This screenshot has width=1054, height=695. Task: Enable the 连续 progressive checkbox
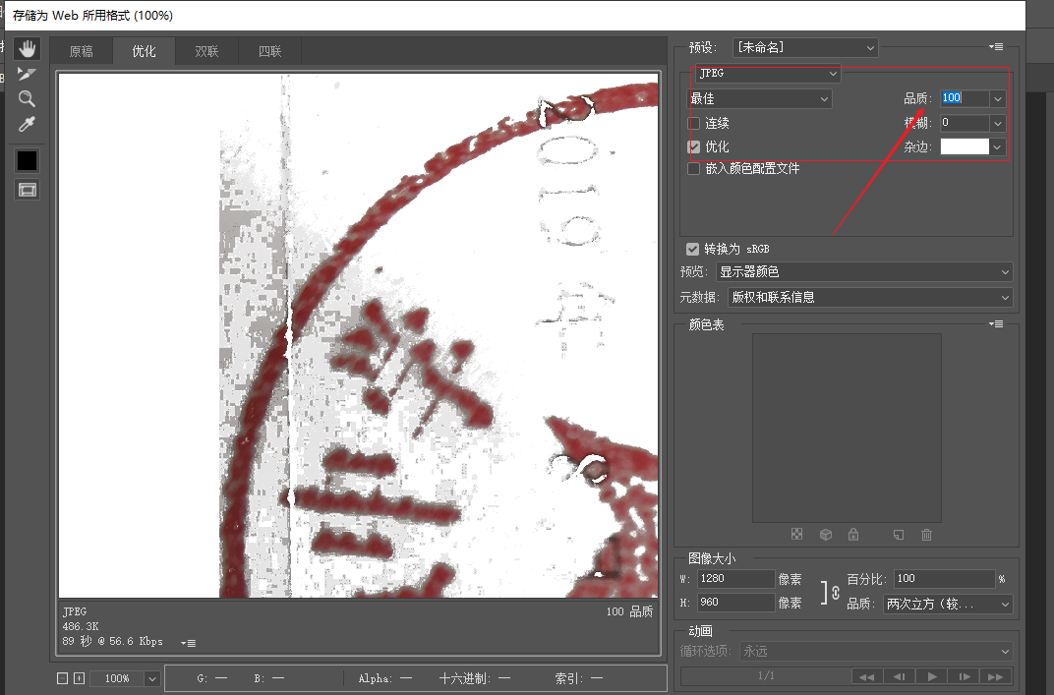(694, 124)
